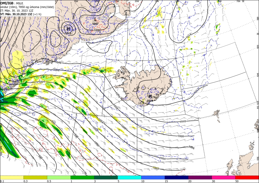The image size is (259, 183).
Task: Click the 62N 0W edge label
Action: point(257,105)
